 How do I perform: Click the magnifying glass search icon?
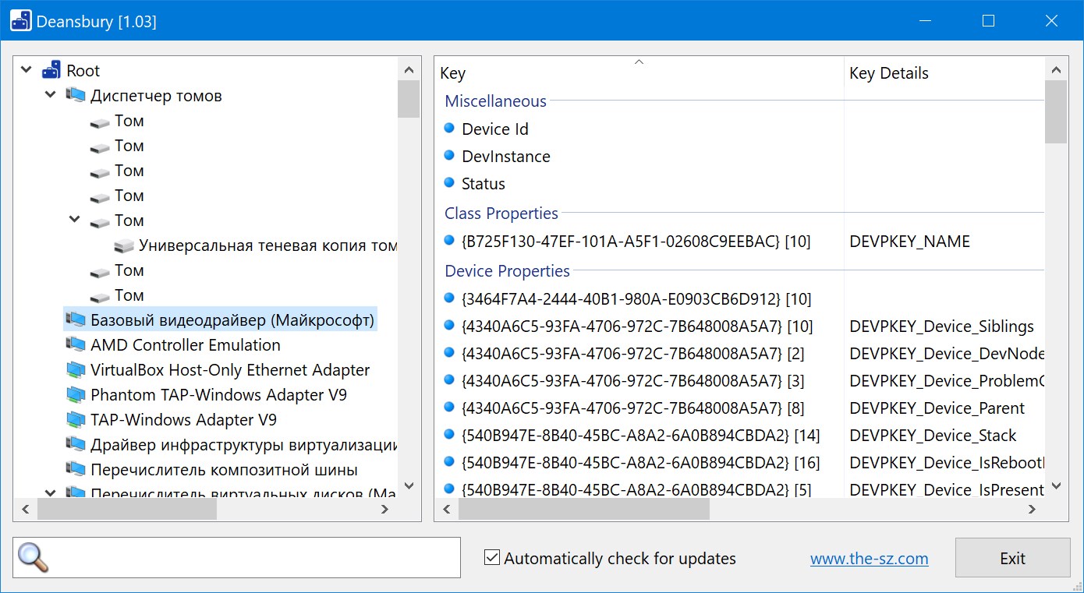click(x=33, y=558)
